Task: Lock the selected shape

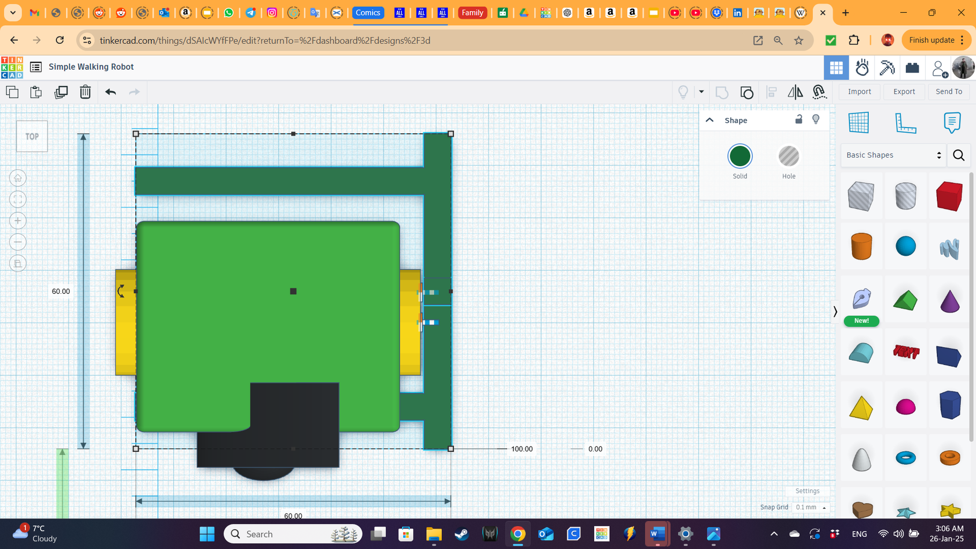Action: coord(798,120)
